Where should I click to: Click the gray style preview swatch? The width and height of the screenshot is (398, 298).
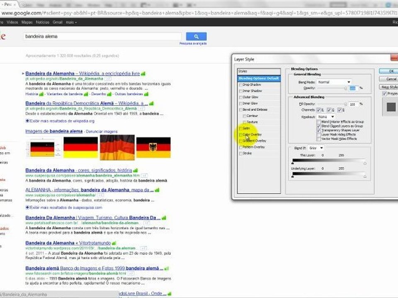pos(391,107)
